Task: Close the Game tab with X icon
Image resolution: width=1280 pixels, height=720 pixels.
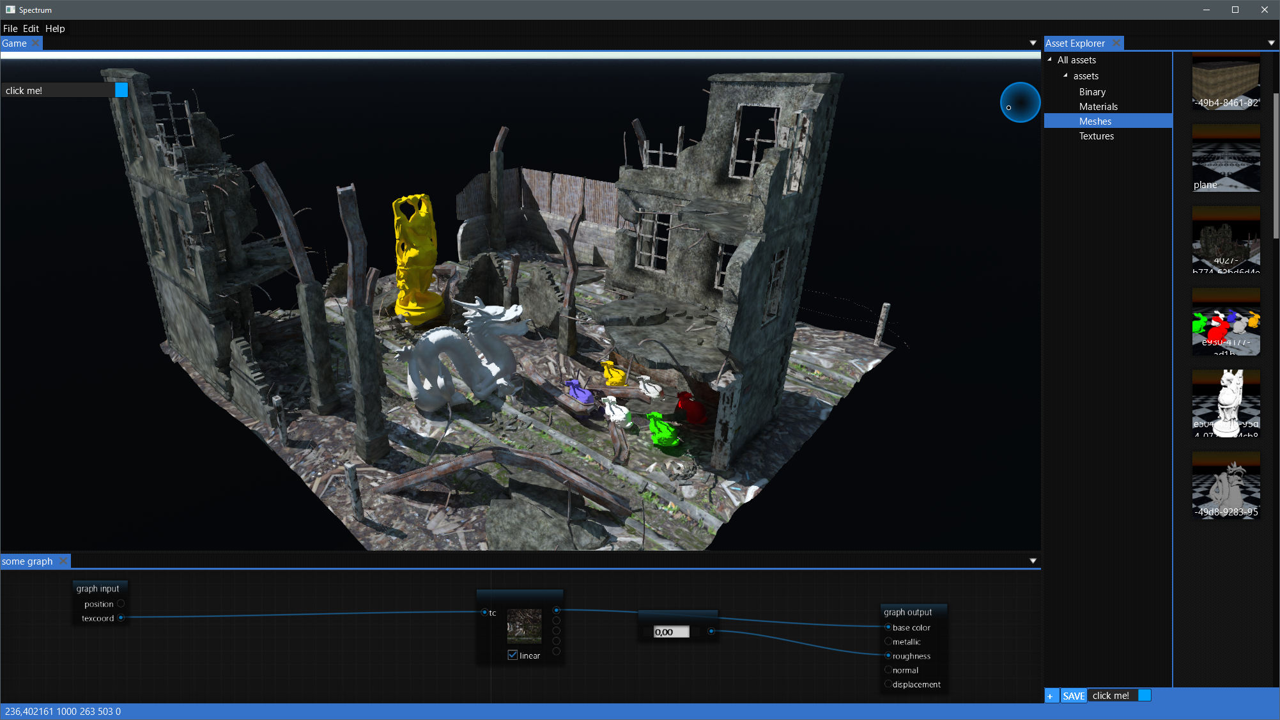Action: [36, 43]
